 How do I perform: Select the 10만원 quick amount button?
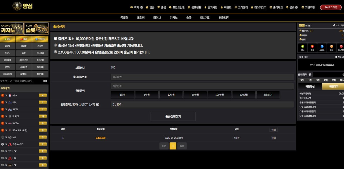(171, 95)
